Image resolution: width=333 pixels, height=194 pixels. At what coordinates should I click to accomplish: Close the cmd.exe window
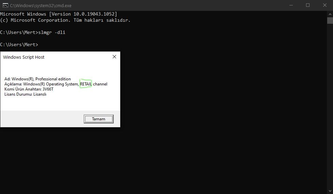[x=325, y=5]
